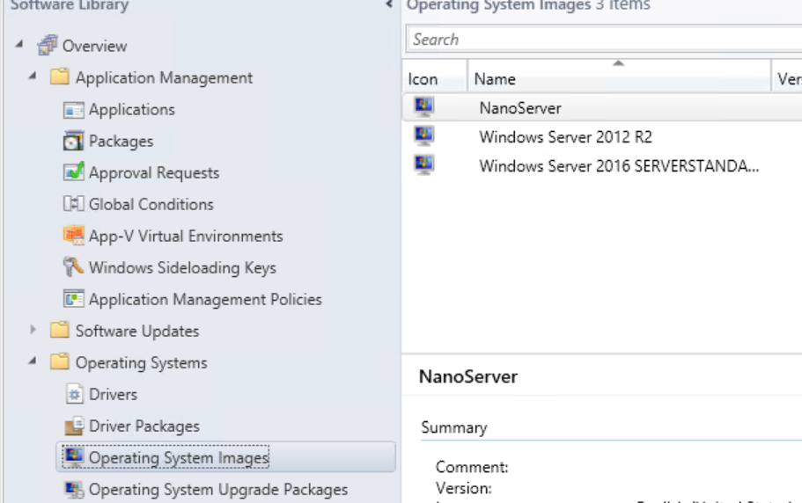This screenshot has height=503, width=802.
Task: Select the Operating Systems folder label
Action: [x=141, y=362]
